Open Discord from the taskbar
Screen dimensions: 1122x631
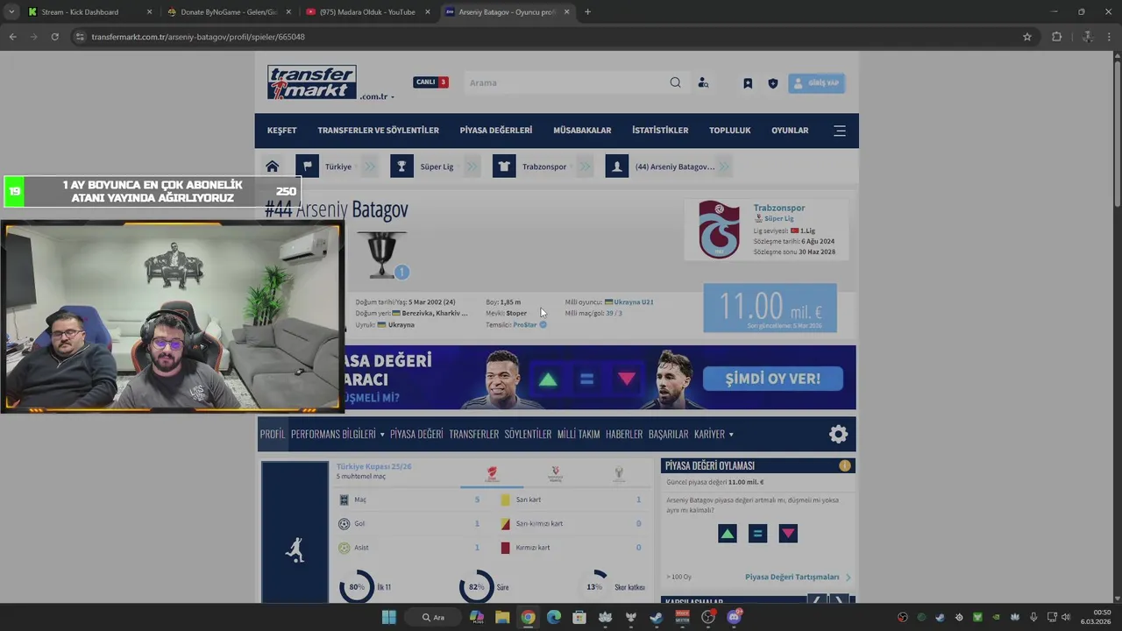point(735,617)
